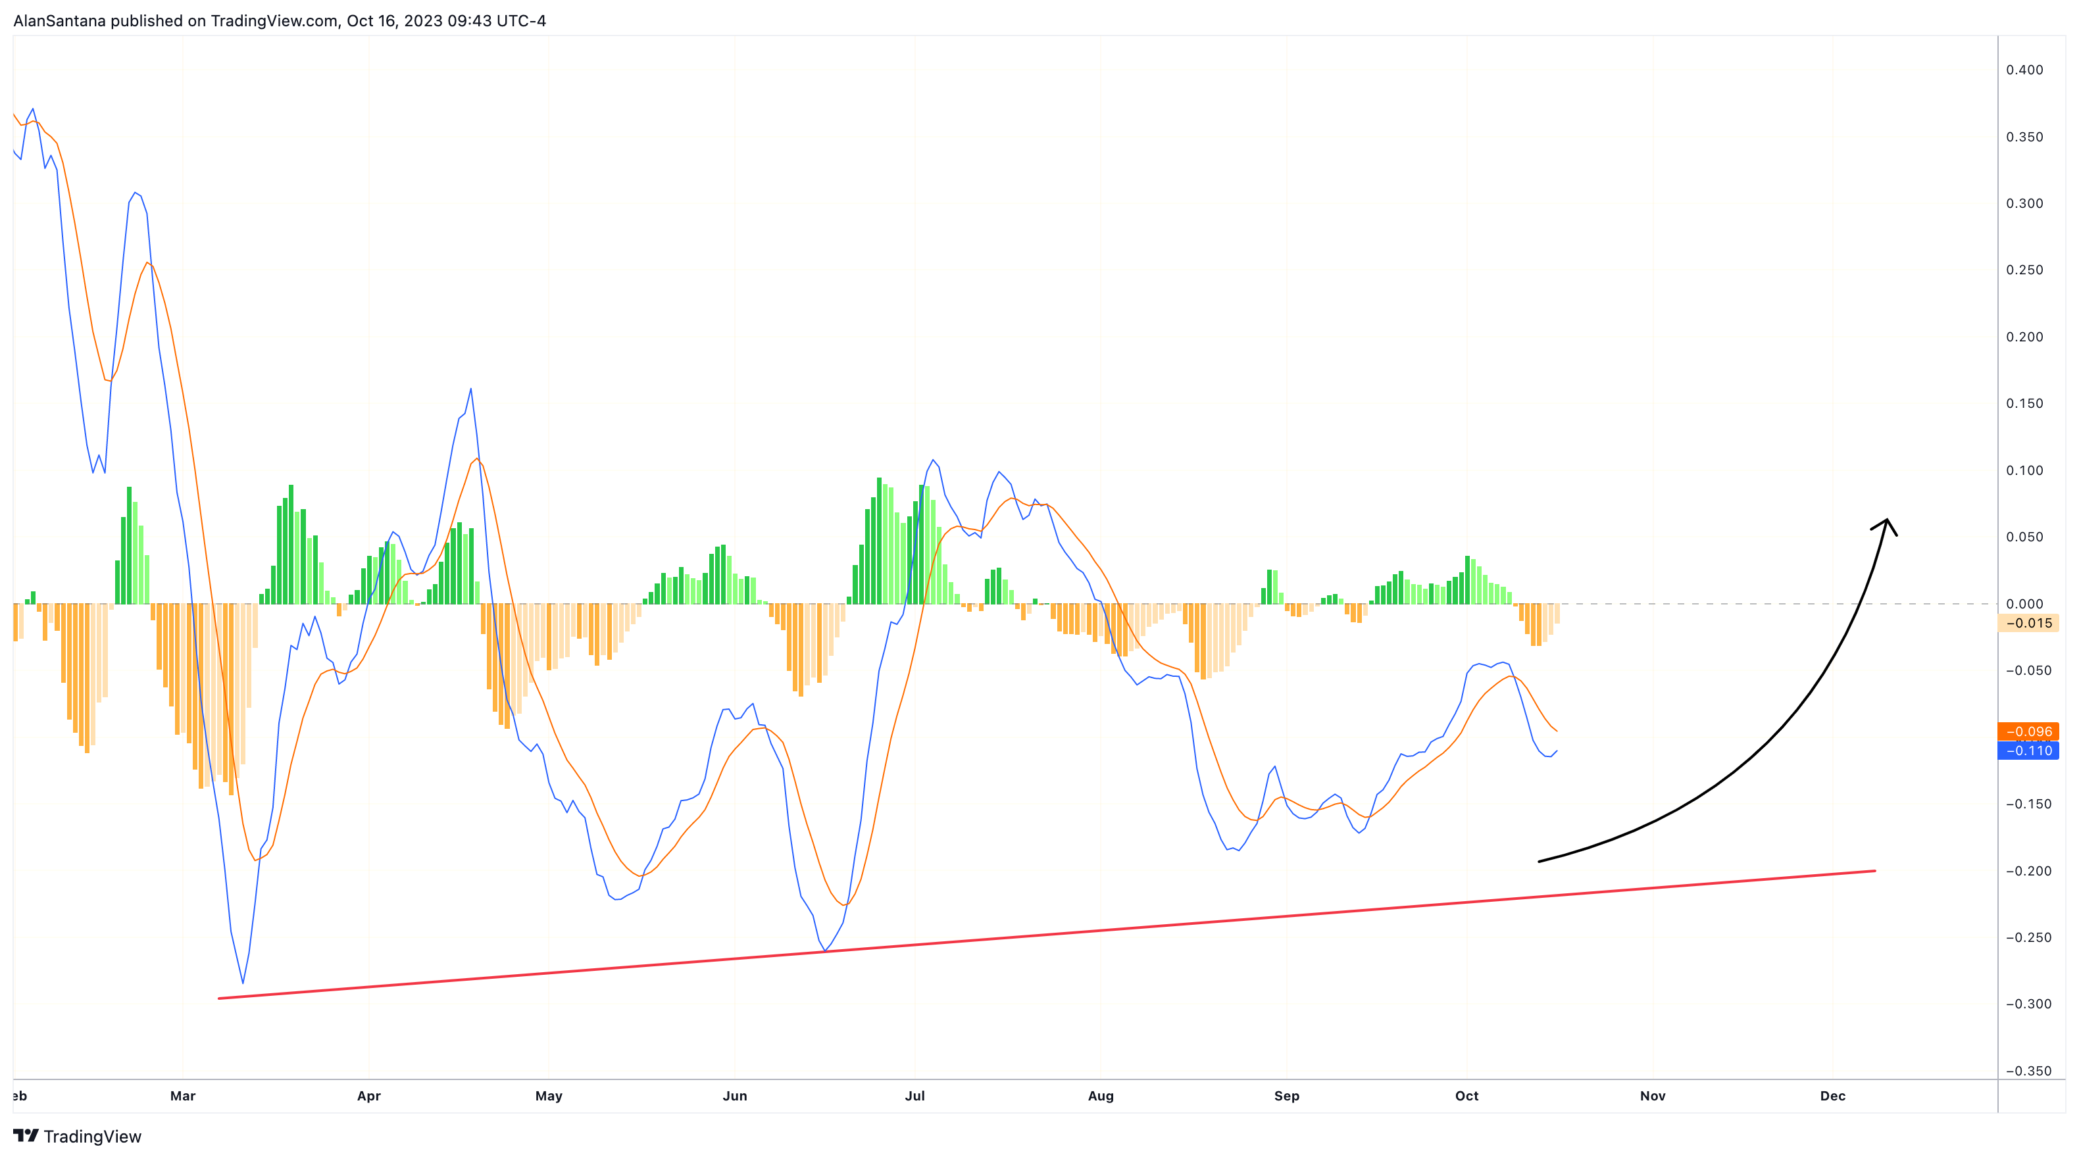Select the orange -0.096 signal value label
The width and height of the screenshot is (2079, 1159).
(x=2028, y=731)
